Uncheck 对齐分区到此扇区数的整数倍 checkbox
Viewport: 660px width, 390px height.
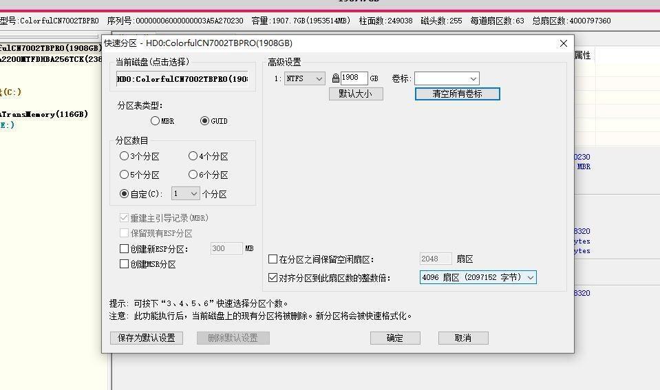[273, 277]
